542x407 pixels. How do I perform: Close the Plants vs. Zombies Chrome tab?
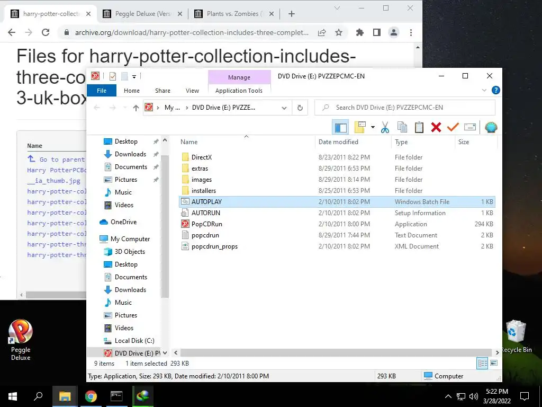click(x=272, y=14)
